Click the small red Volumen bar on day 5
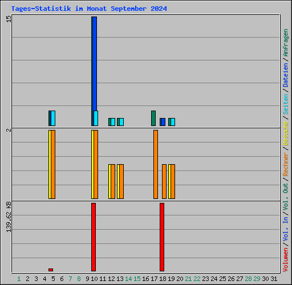 point(51,270)
